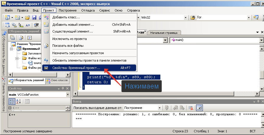The image size is (264, 135).
Task: Open the Win32 platform dropdown
Action: click(x=185, y=17)
